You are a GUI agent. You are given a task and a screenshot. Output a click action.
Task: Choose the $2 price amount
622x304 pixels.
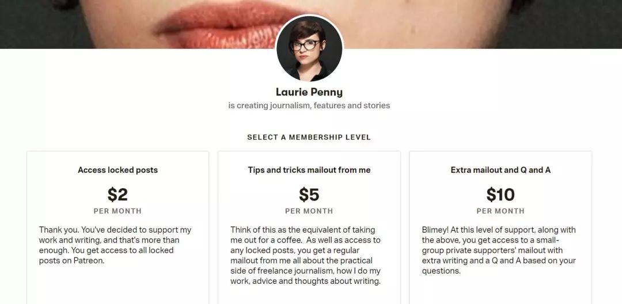[x=117, y=195]
